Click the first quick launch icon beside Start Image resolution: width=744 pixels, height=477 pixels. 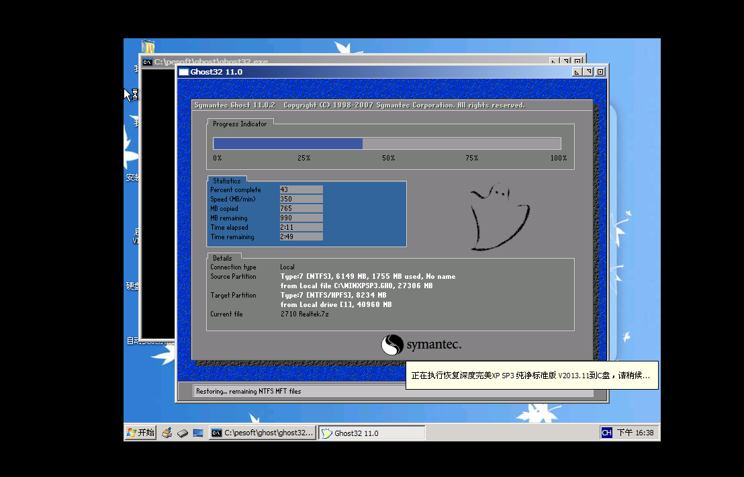[x=166, y=432]
